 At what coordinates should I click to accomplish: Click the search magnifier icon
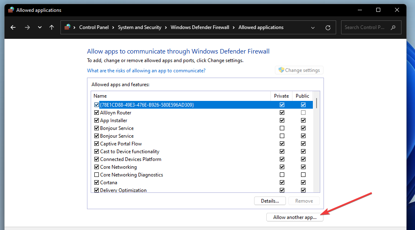(393, 27)
